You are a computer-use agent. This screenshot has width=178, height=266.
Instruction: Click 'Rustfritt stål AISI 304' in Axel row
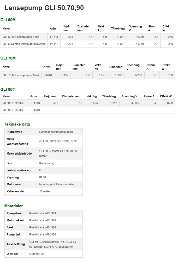pos(43,227)
